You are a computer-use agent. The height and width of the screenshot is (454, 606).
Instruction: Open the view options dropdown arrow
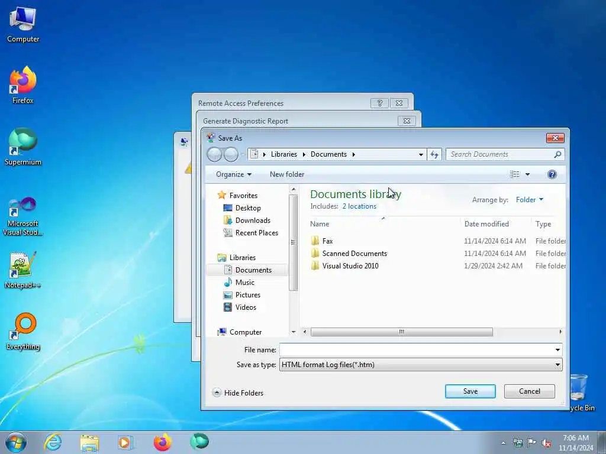(x=527, y=174)
